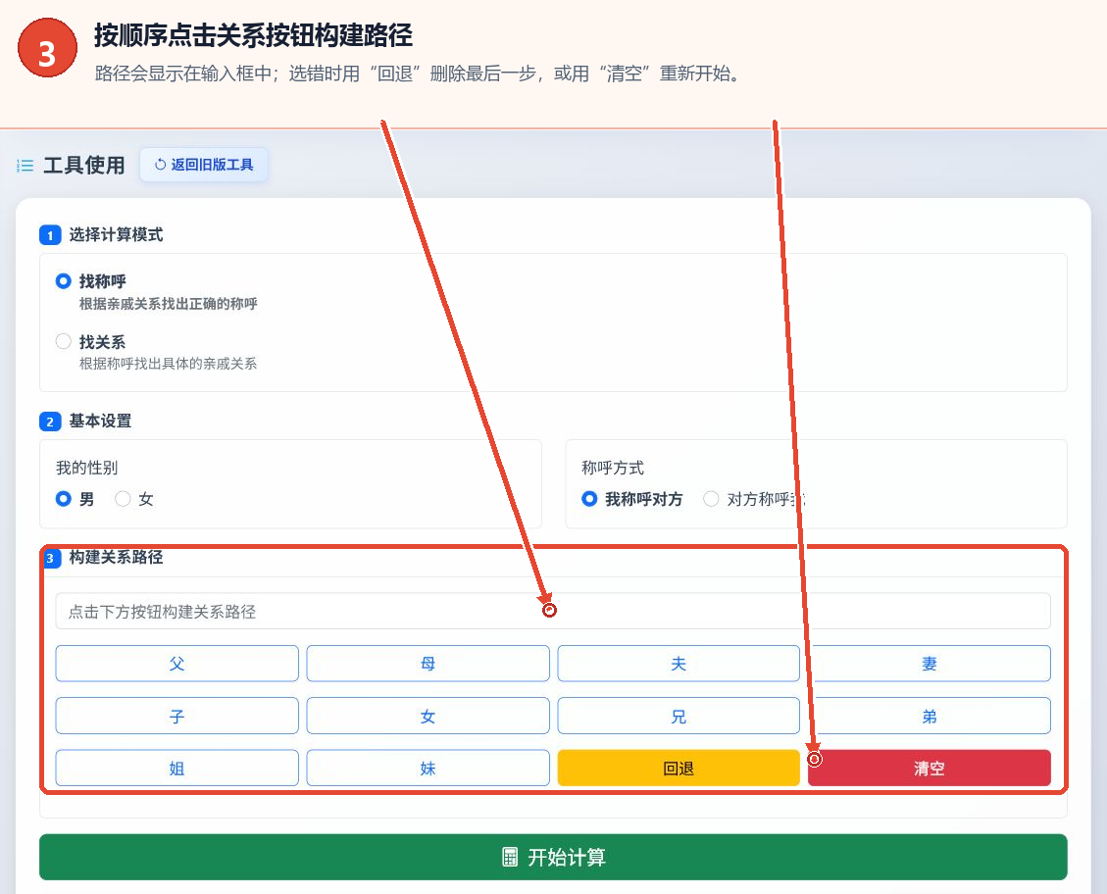The width and height of the screenshot is (1107, 894).
Task: Click the 选择计算模式 section heading
Action: pos(116,234)
